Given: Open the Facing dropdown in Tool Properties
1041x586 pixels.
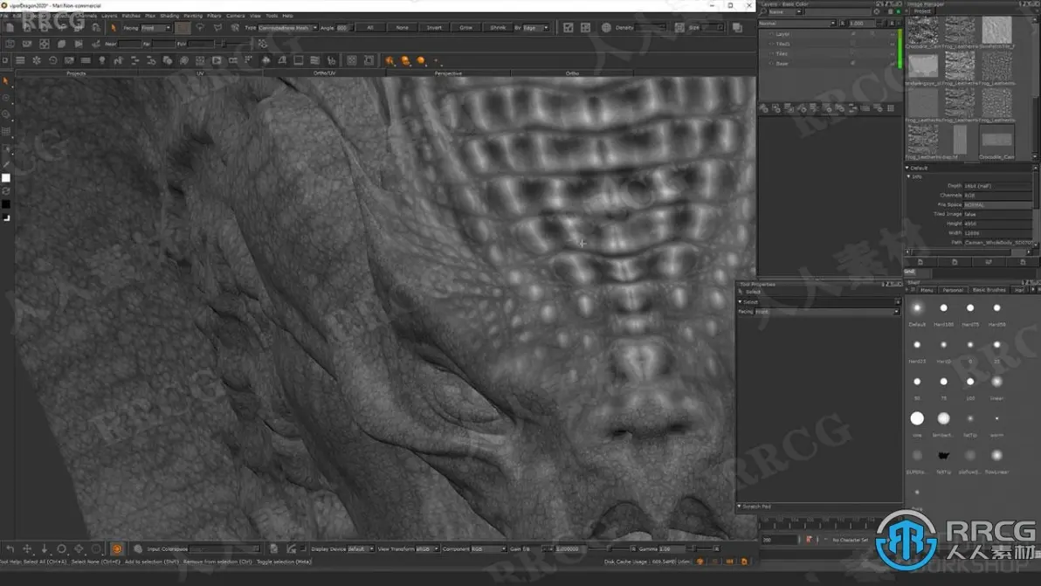Looking at the screenshot, I should 827,312.
